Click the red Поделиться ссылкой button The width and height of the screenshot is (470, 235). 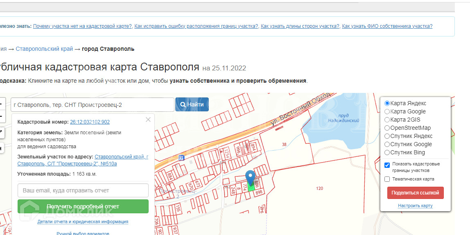[x=415, y=193]
